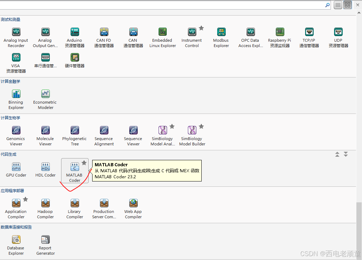Launch Analog Output Generator app

click(x=45, y=37)
